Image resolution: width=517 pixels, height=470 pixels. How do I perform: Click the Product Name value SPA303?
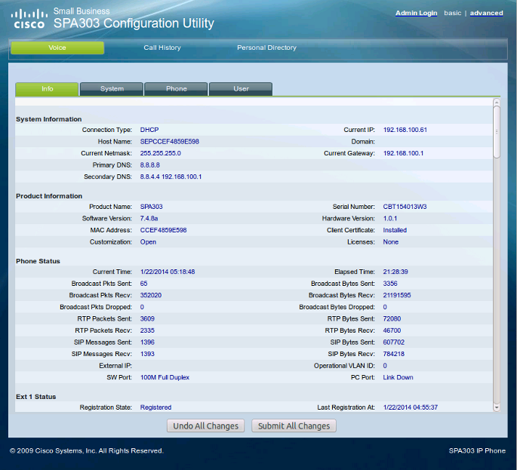pyautogui.click(x=152, y=207)
